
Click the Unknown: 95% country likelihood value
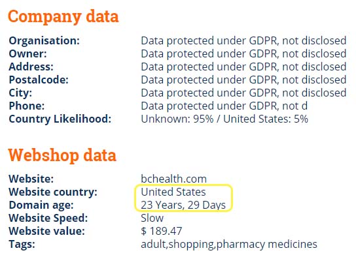(177, 119)
